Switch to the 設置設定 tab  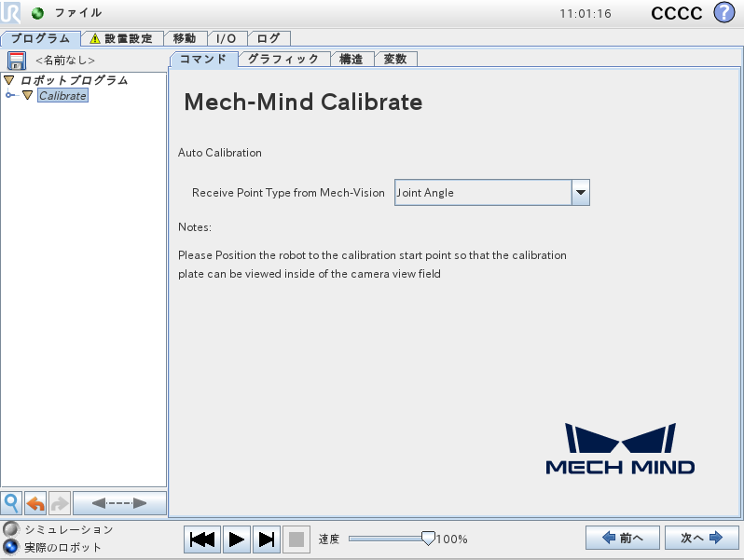point(122,38)
